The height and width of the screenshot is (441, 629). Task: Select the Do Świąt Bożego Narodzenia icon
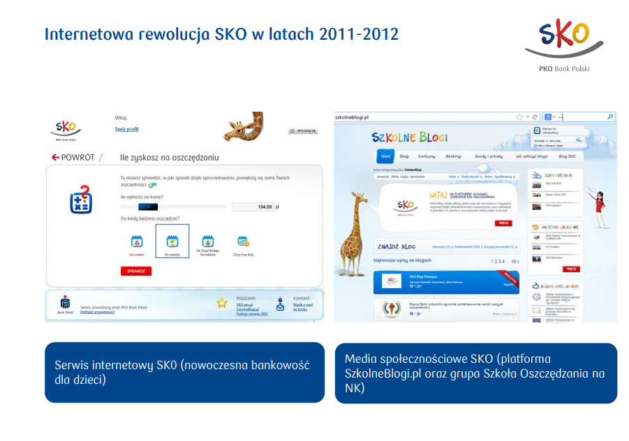(x=208, y=241)
